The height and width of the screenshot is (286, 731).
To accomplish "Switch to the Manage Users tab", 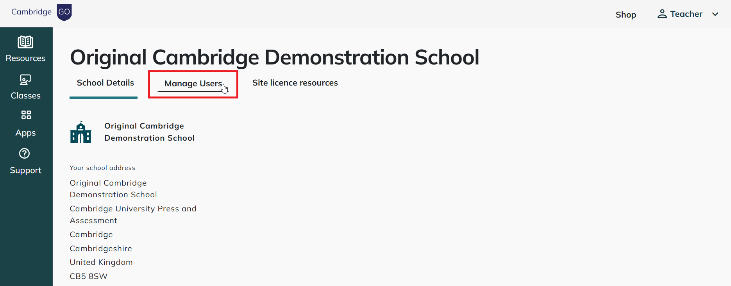I will pos(193,84).
